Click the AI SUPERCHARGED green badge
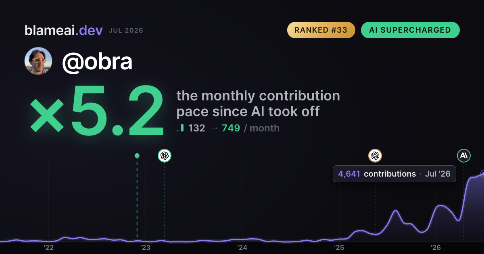The height and width of the screenshot is (254, 484). [410, 30]
